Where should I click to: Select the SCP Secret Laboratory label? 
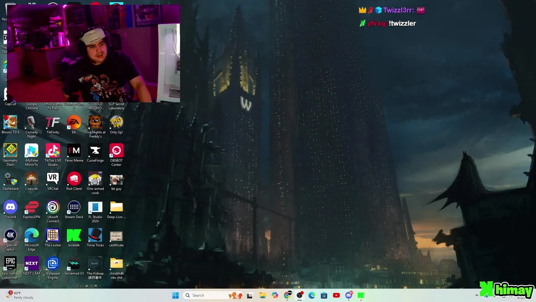tap(116, 106)
